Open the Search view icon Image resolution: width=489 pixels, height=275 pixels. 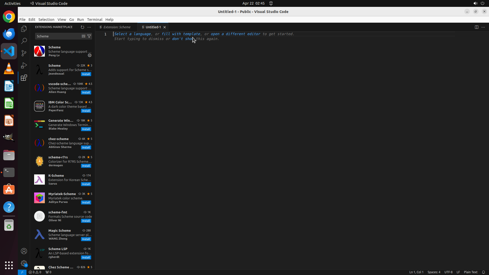pos(24,41)
